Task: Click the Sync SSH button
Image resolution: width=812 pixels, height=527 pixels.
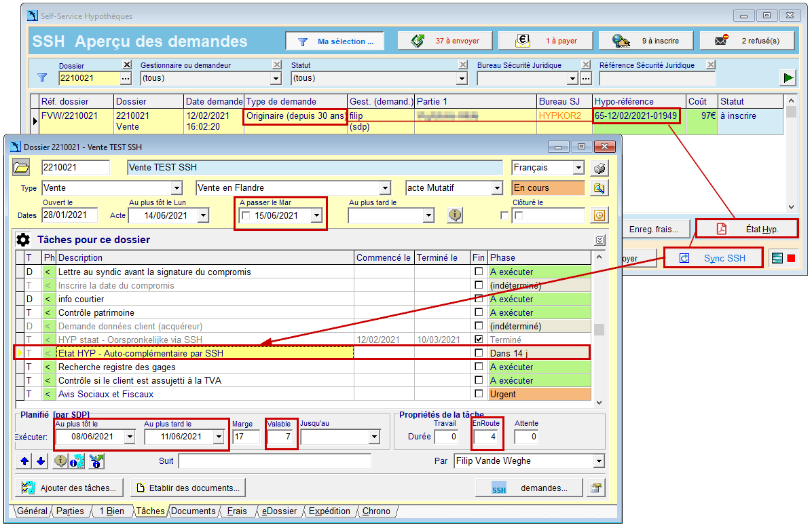Action: coord(713,258)
